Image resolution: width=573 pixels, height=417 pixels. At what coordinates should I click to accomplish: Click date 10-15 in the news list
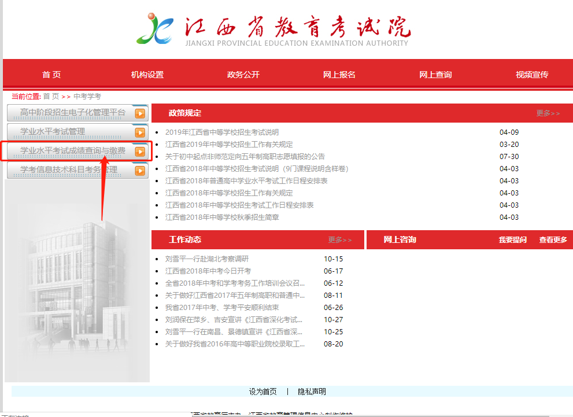point(333,259)
